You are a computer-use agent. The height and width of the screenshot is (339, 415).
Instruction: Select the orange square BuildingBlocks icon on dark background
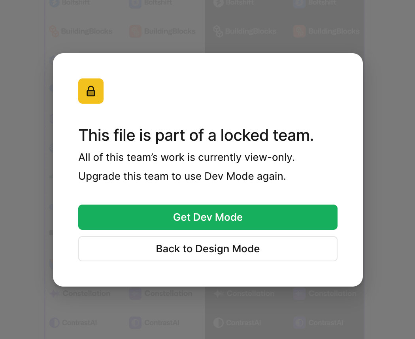pos(299,31)
